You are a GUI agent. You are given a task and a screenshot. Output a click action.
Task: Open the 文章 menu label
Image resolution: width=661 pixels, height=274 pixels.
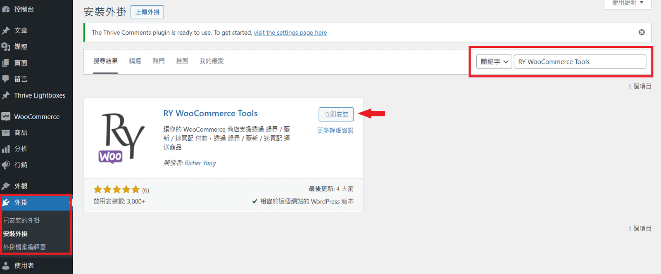(x=21, y=31)
